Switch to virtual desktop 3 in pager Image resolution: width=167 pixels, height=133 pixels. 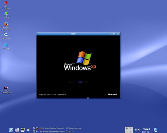pos(127,131)
